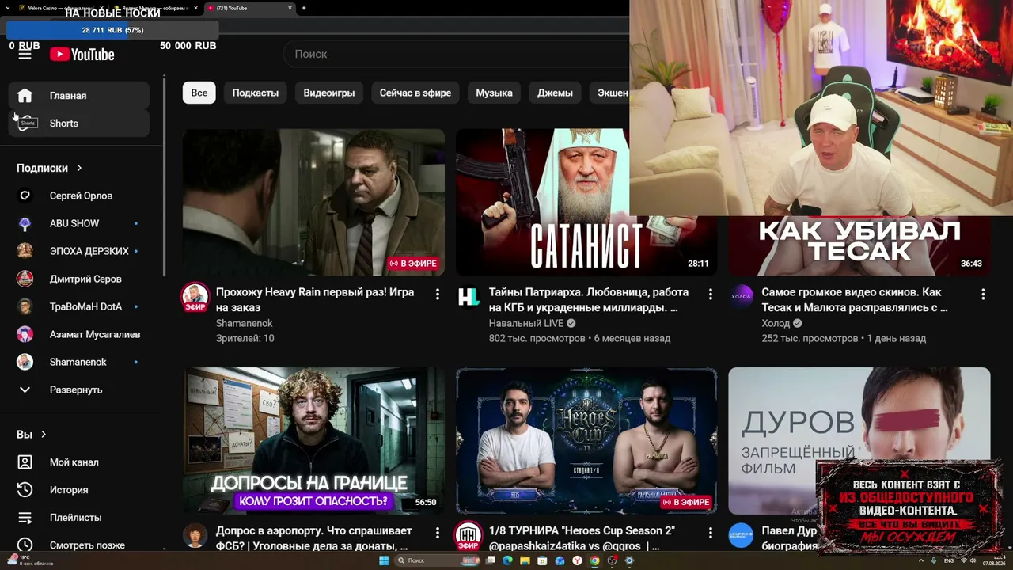The height and width of the screenshot is (570, 1013).
Task: Open options menu for Heavy Rain stream
Action: tap(437, 294)
